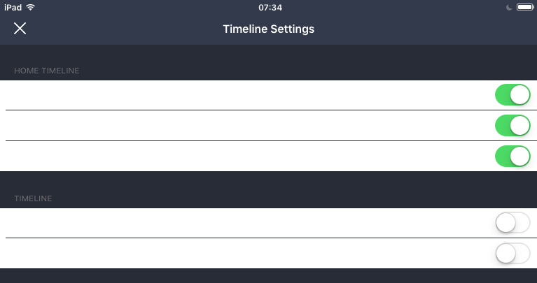
Task: Select second row in Timeline section
Action: click(x=245, y=253)
